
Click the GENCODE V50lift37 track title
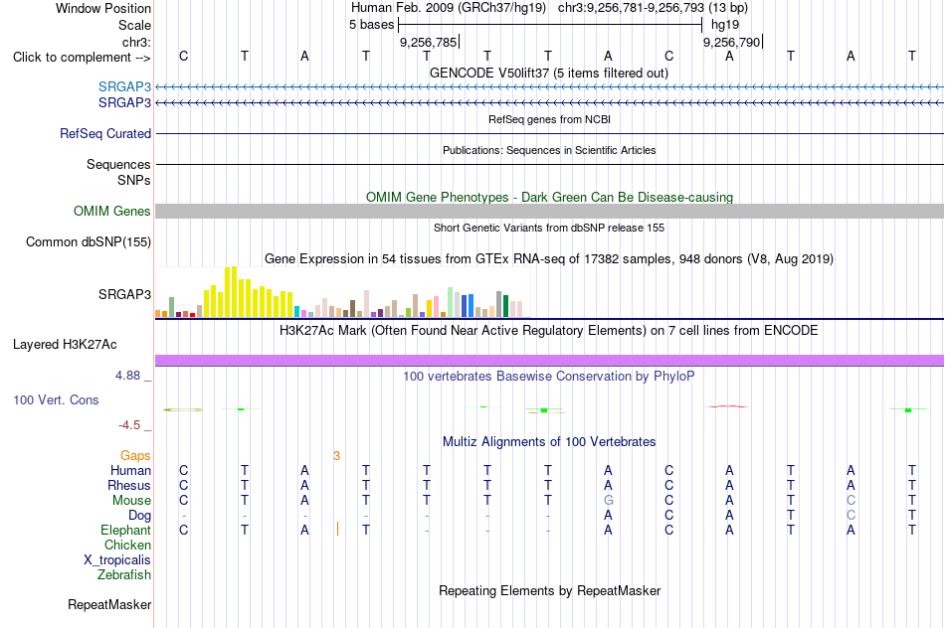549,73
